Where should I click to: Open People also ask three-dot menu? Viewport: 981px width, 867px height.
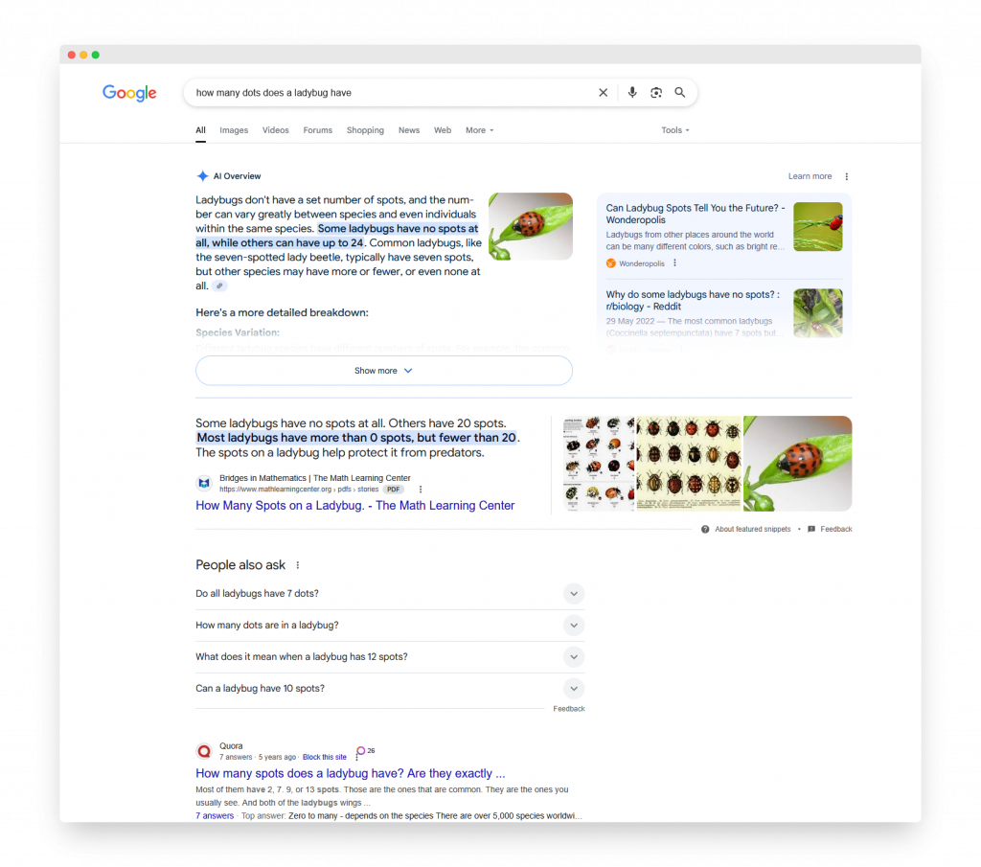click(x=298, y=565)
